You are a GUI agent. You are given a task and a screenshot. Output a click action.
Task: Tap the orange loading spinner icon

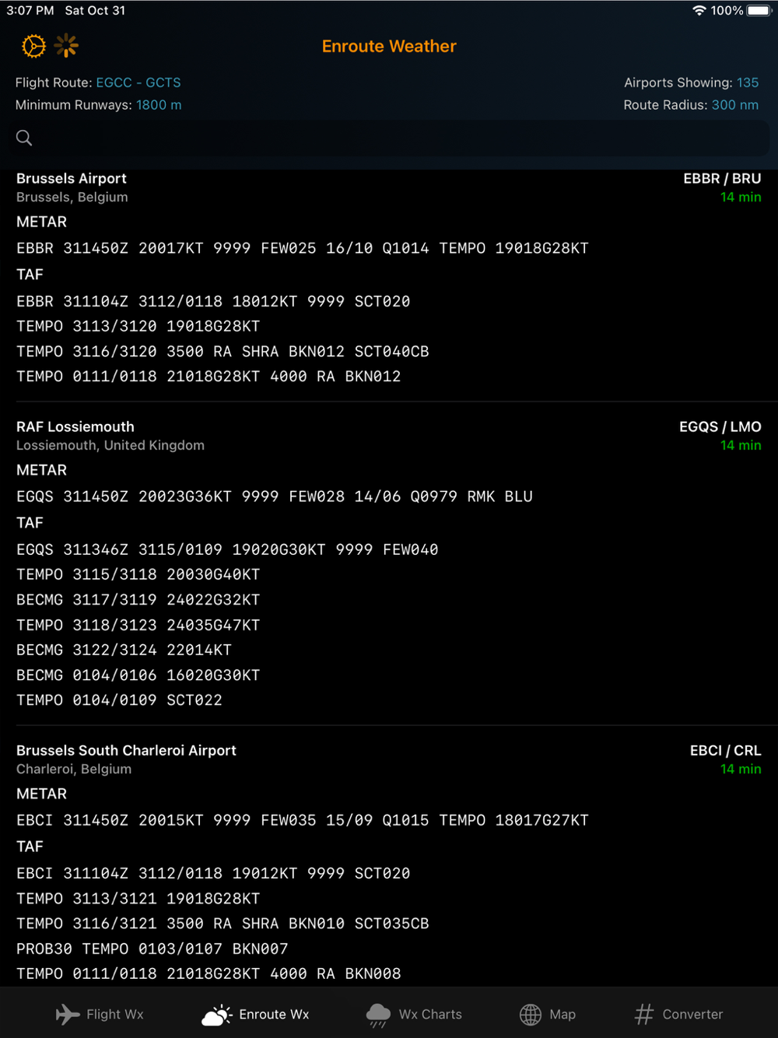click(67, 46)
